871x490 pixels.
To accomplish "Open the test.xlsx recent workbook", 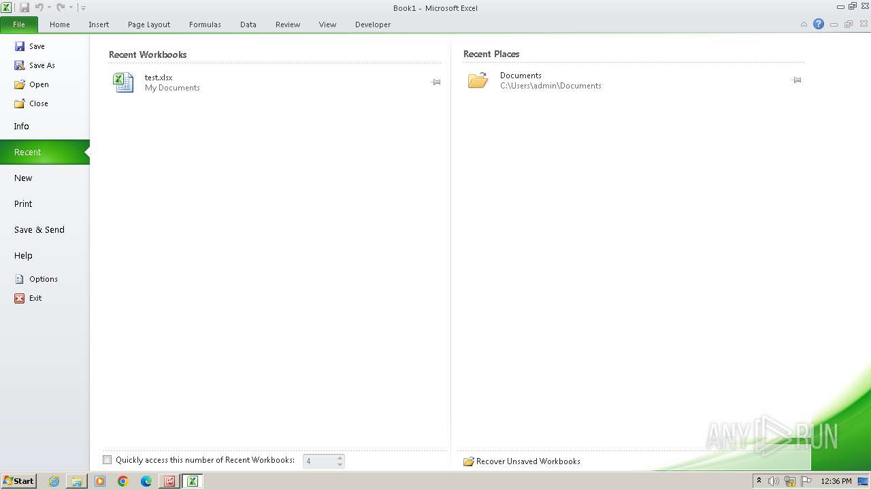I will click(274, 82).
